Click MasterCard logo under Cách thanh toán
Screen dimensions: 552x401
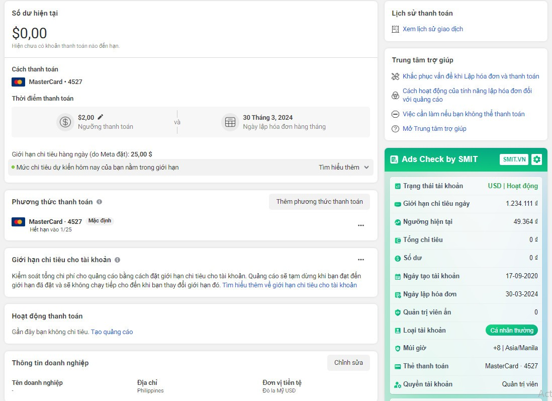pos(18,82)
